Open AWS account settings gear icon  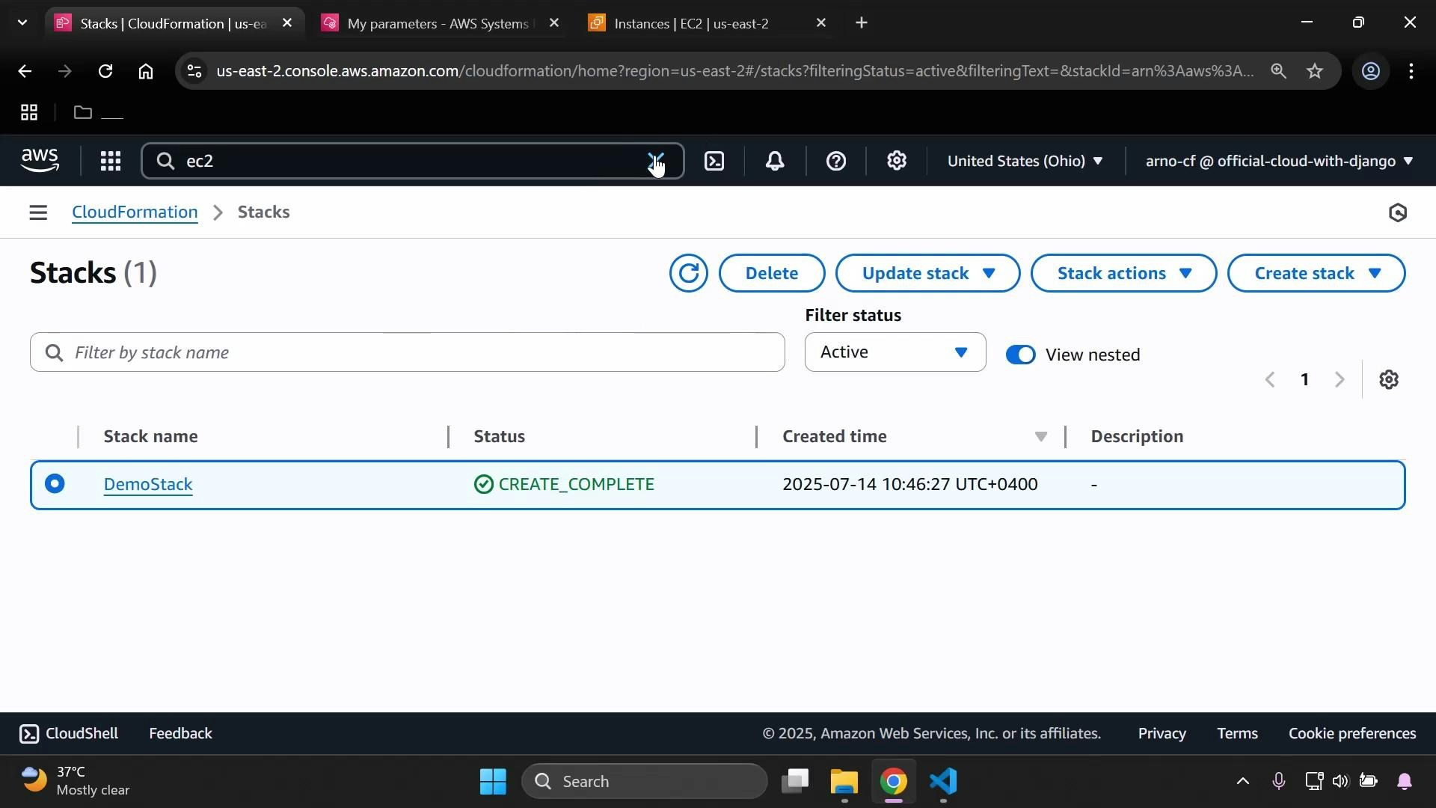click(x=897, y=161)
